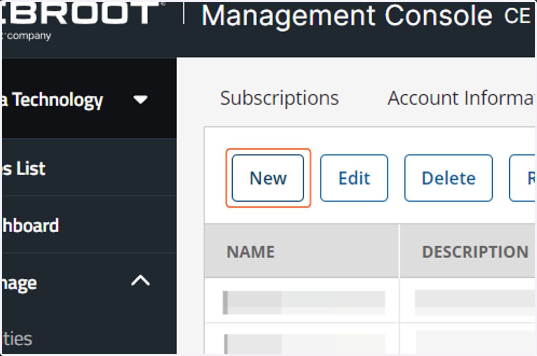Click the Management Console title
Viewport: 537px width, 356px height.
tap(347, 16)
